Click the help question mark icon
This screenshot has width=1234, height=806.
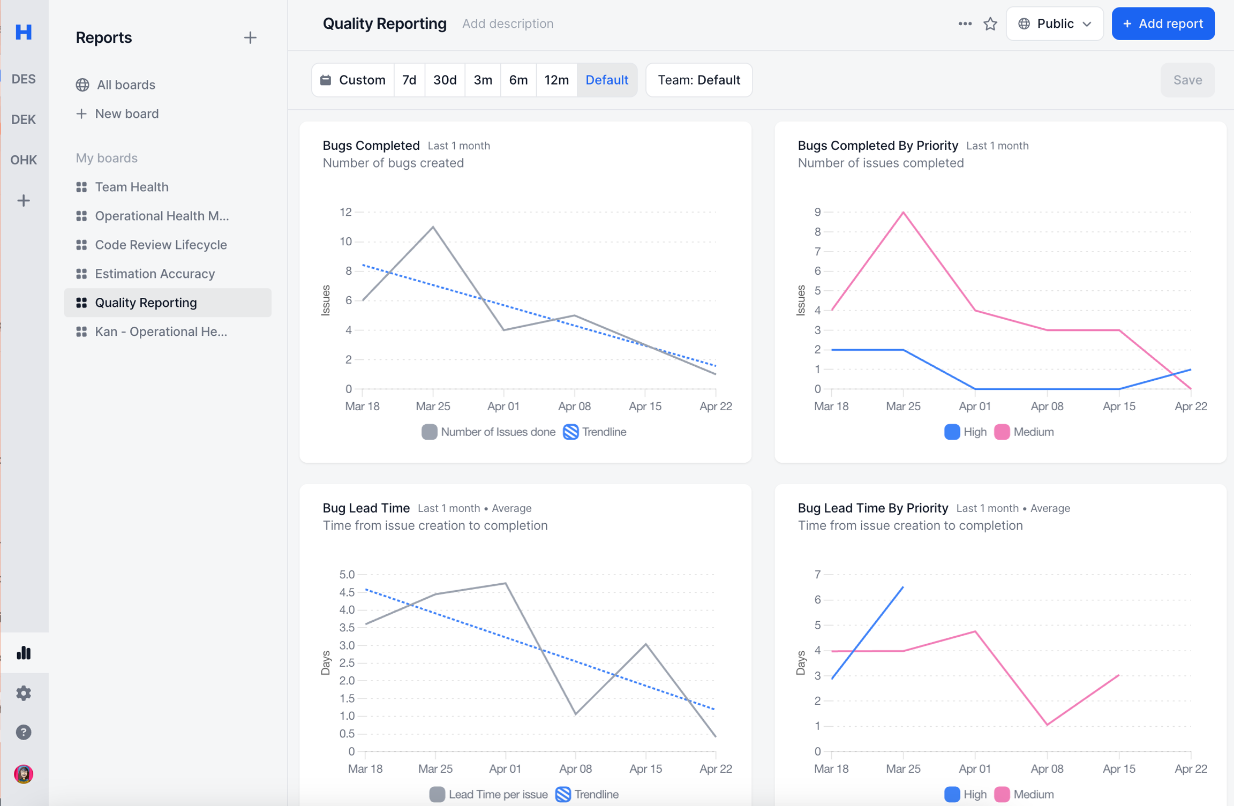tap(24, 732)
